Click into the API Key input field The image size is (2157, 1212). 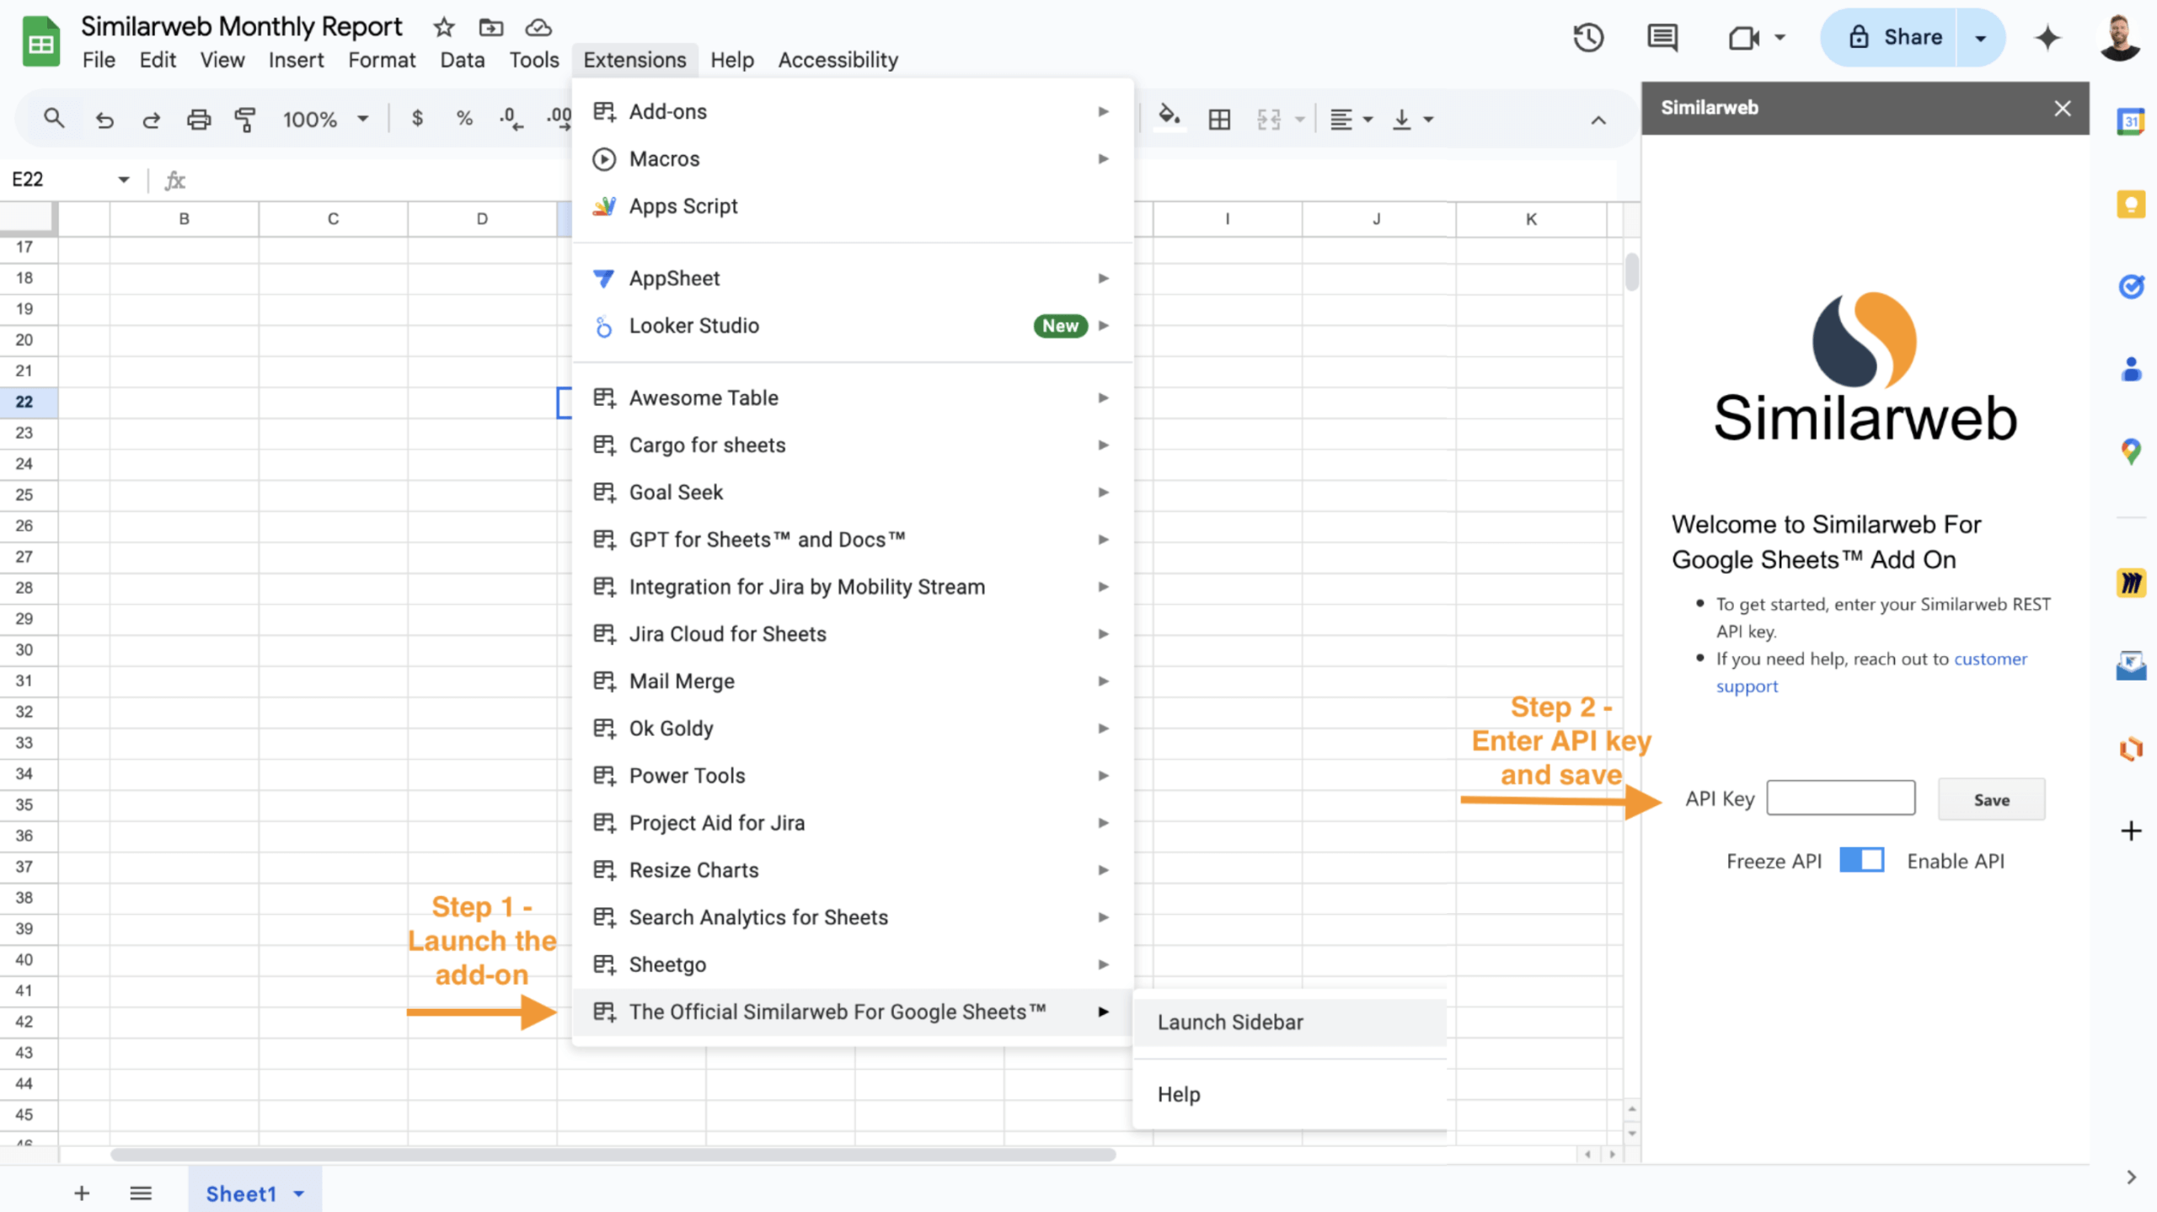click(x=1840, y=798)
